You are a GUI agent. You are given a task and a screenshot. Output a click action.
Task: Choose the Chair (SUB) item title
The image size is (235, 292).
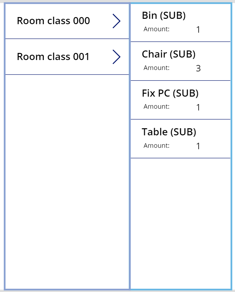[169, 54]
